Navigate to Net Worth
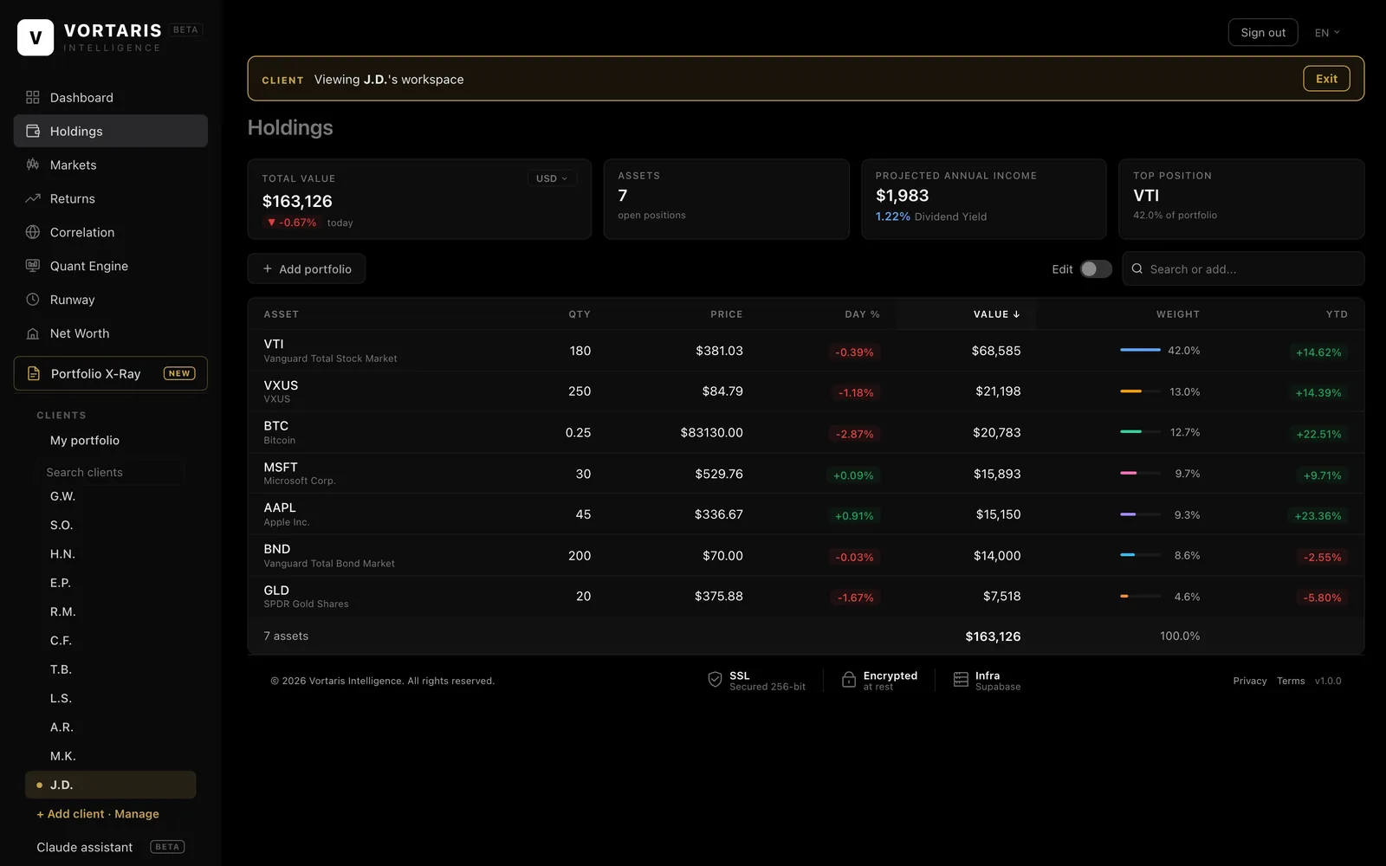This screenshot has height=866, width=1386. coord(111,333)
